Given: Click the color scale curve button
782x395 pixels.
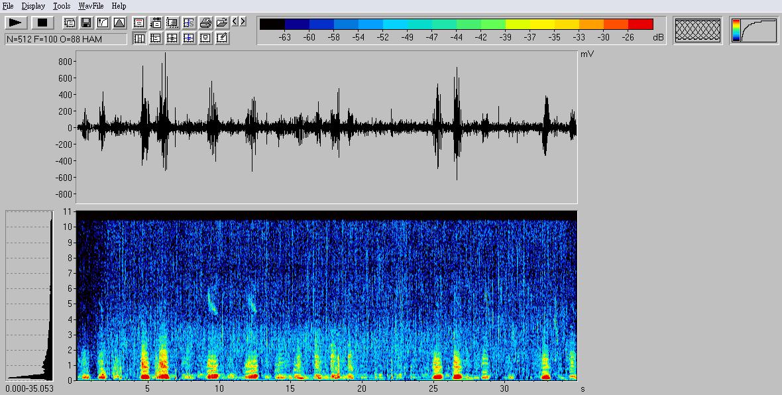Looking at the screenshot, I should (754, 30).
